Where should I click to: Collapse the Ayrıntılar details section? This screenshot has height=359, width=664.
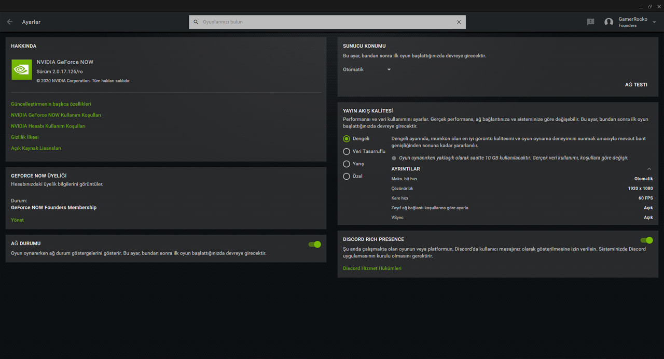point(649,169)
